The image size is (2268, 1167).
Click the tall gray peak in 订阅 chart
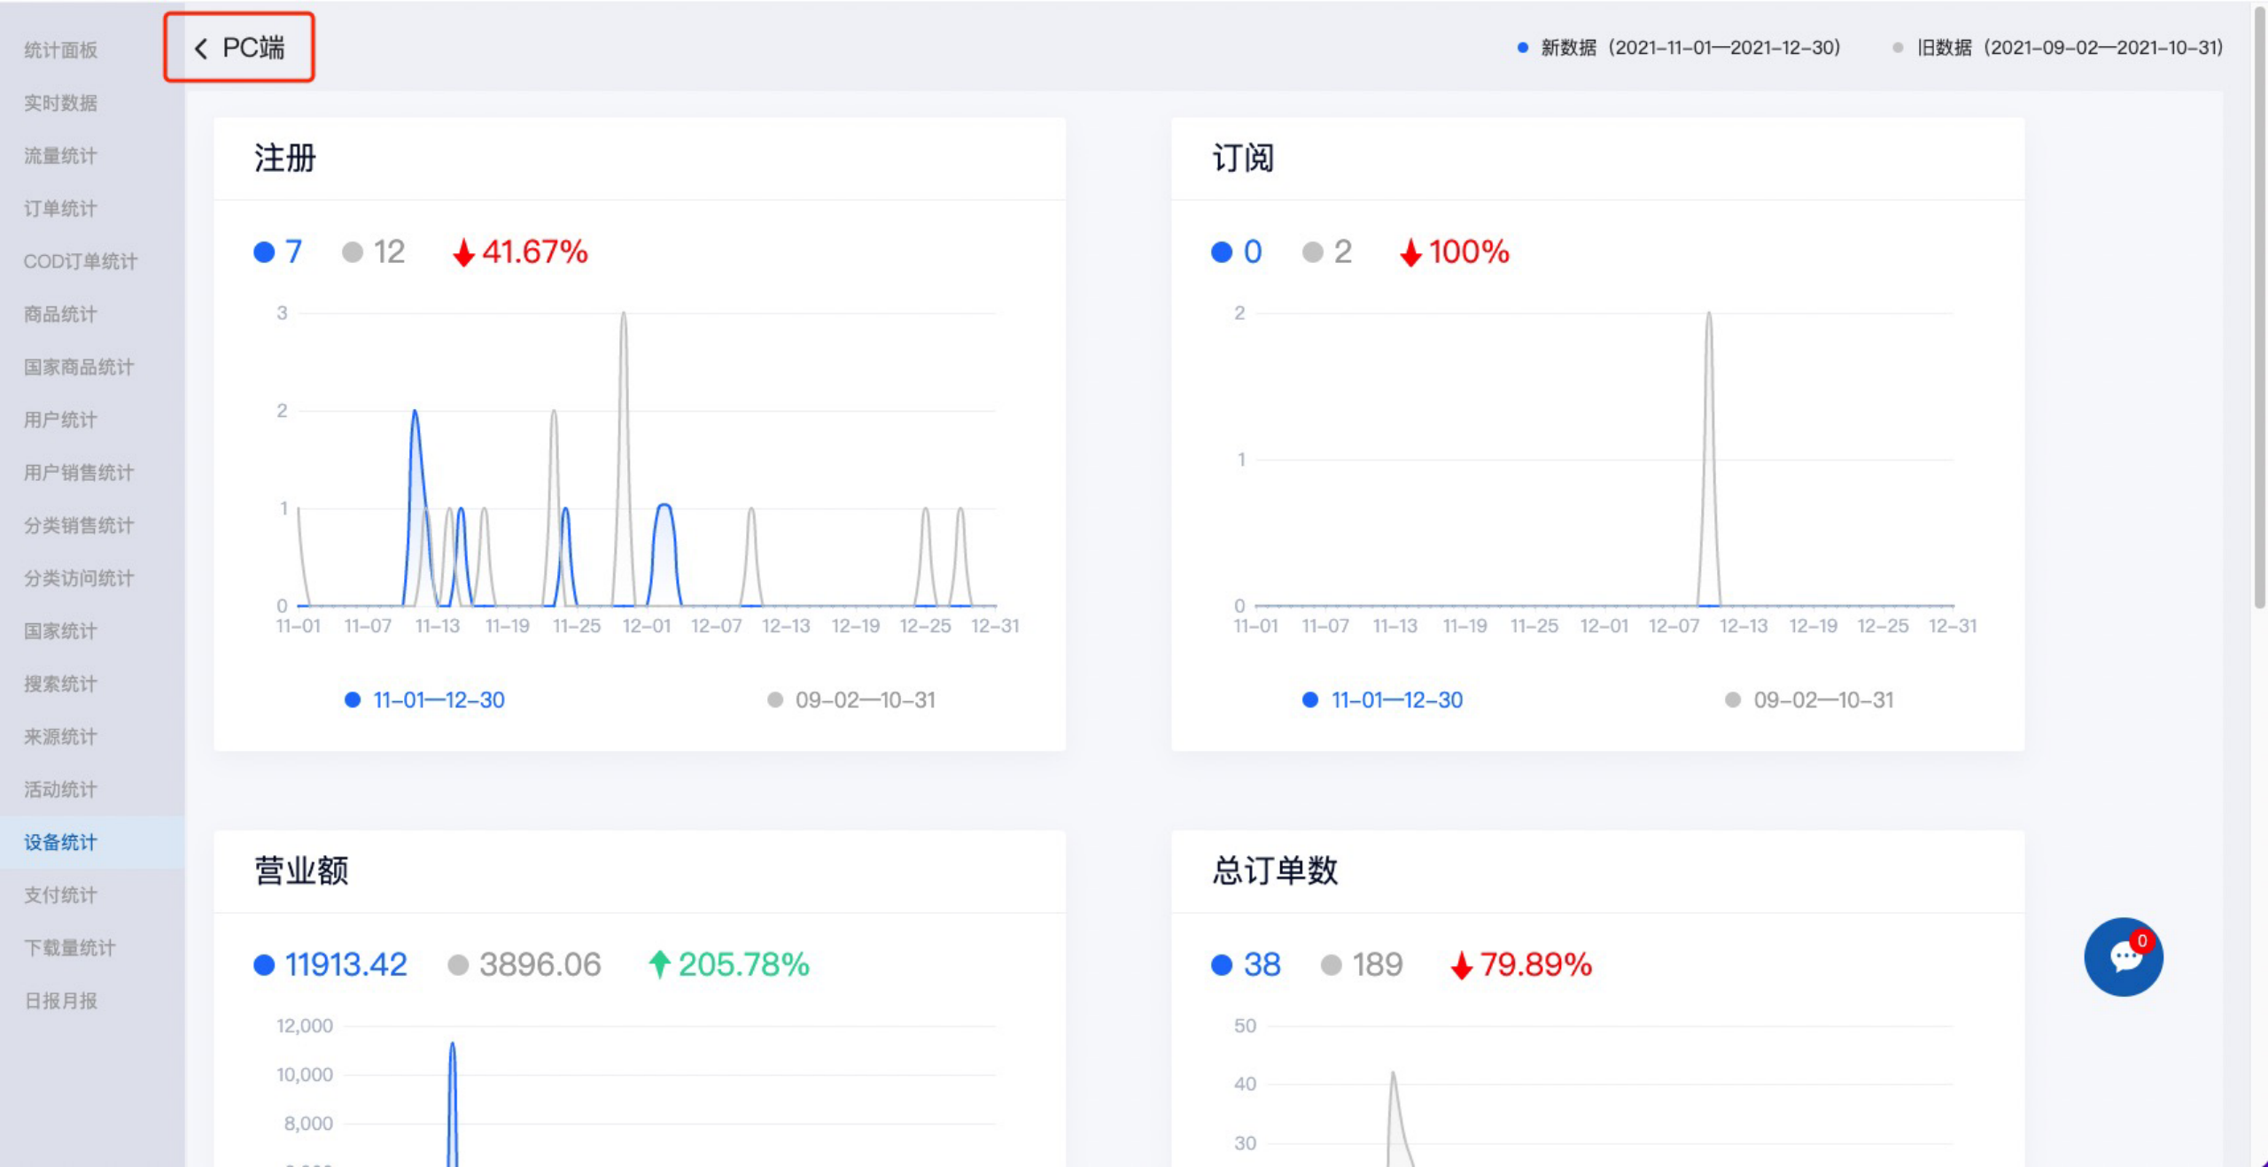pos(1709,460)
